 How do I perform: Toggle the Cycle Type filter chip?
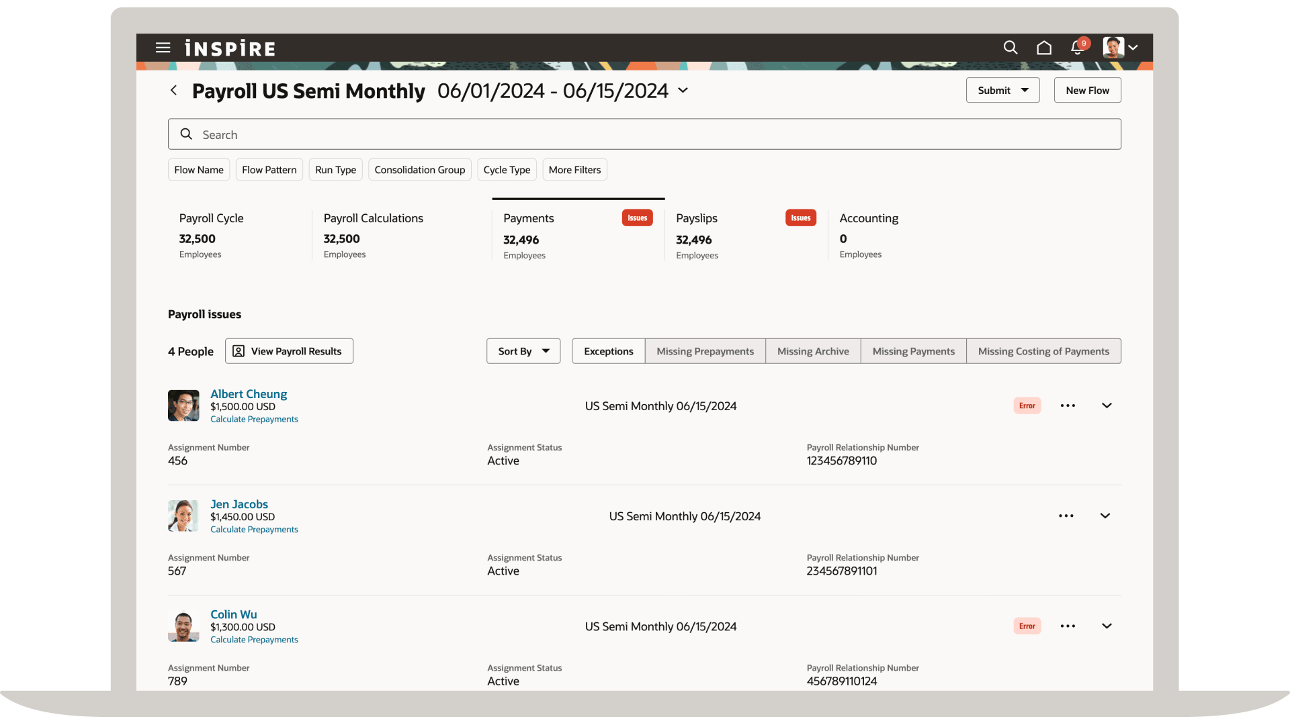[x=507, y=170]
